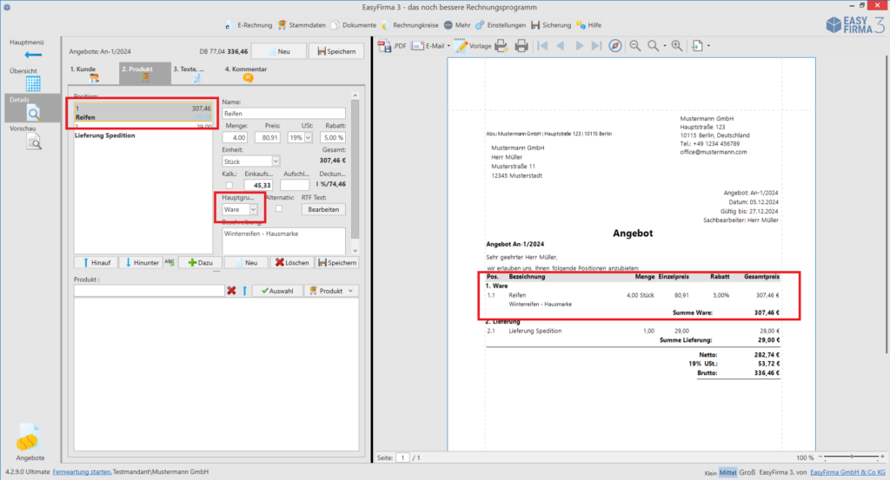Open the E-Rechnung menu
890x480 pixels.
tap(248, 25)
